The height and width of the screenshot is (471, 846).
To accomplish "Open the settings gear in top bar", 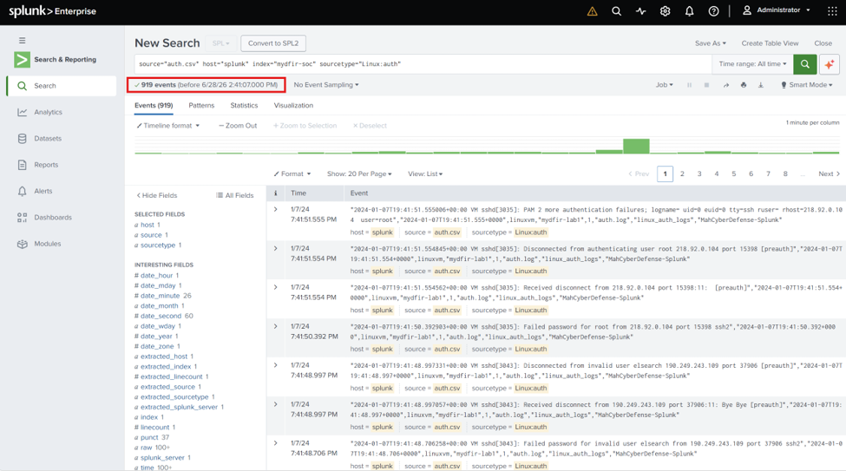I will click(x=665, y=10).
